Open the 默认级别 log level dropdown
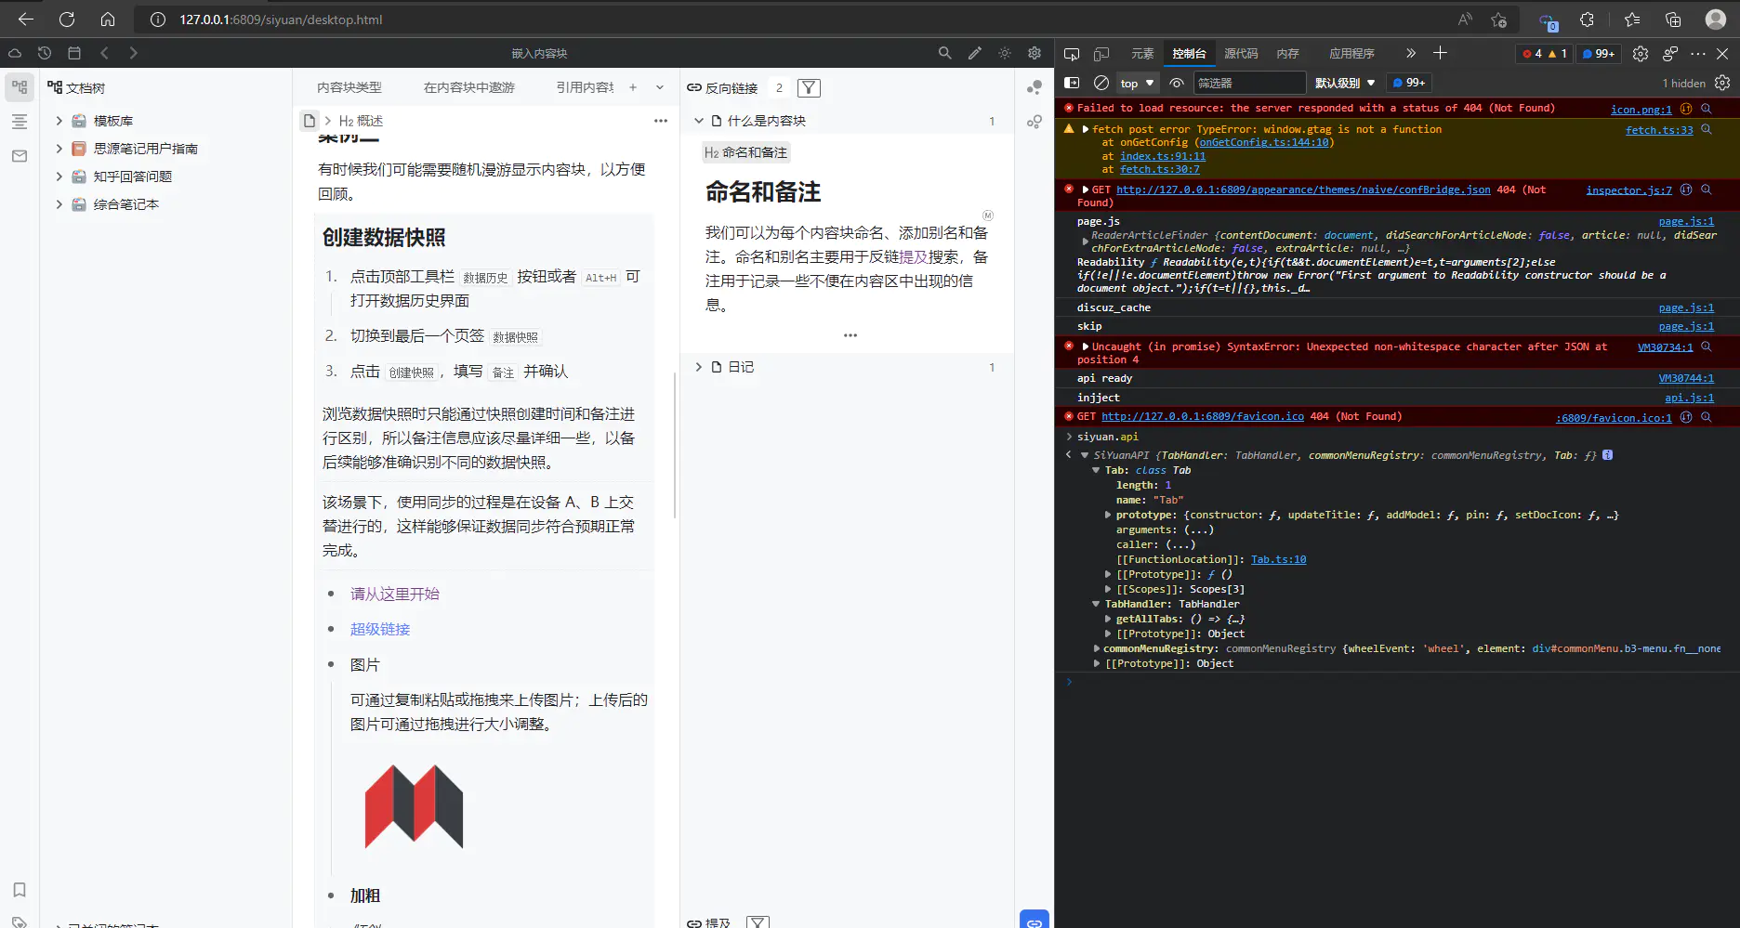This screenshot has width=1740, height=928. pos(1344,83)
